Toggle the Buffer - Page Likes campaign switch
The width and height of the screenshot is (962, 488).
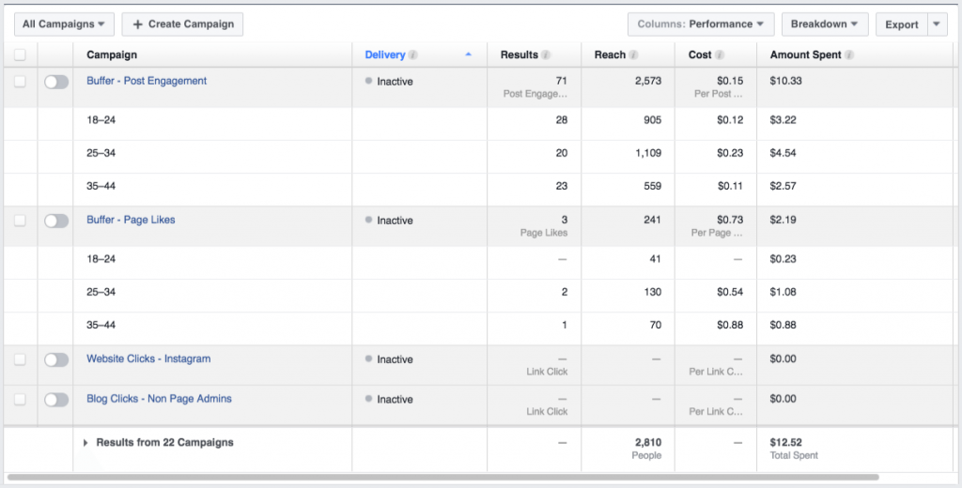coord(56,221)
